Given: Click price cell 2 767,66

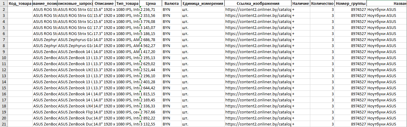Looking at the screenshot, I should click(x=151, y=112).
